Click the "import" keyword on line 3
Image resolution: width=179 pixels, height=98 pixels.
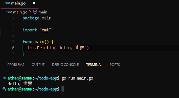30,30
